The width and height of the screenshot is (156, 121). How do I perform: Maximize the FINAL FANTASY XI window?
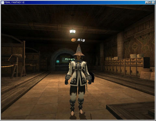tap(150, 2)
